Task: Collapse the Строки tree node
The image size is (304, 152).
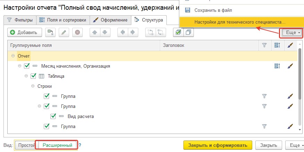Action: [33, 86]
